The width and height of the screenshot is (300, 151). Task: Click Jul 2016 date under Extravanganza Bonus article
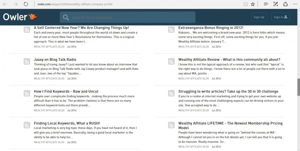(216, 47)
